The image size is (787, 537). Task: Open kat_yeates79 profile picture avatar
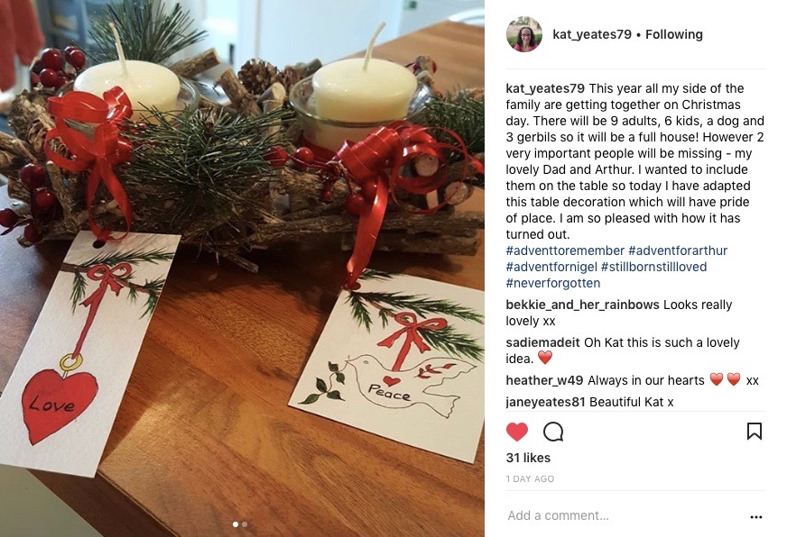click(524, 34)
